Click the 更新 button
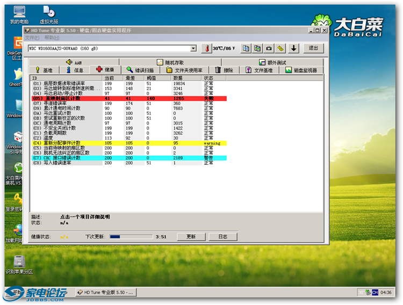Screen dimensions: 403x305 tap(191, 236)
